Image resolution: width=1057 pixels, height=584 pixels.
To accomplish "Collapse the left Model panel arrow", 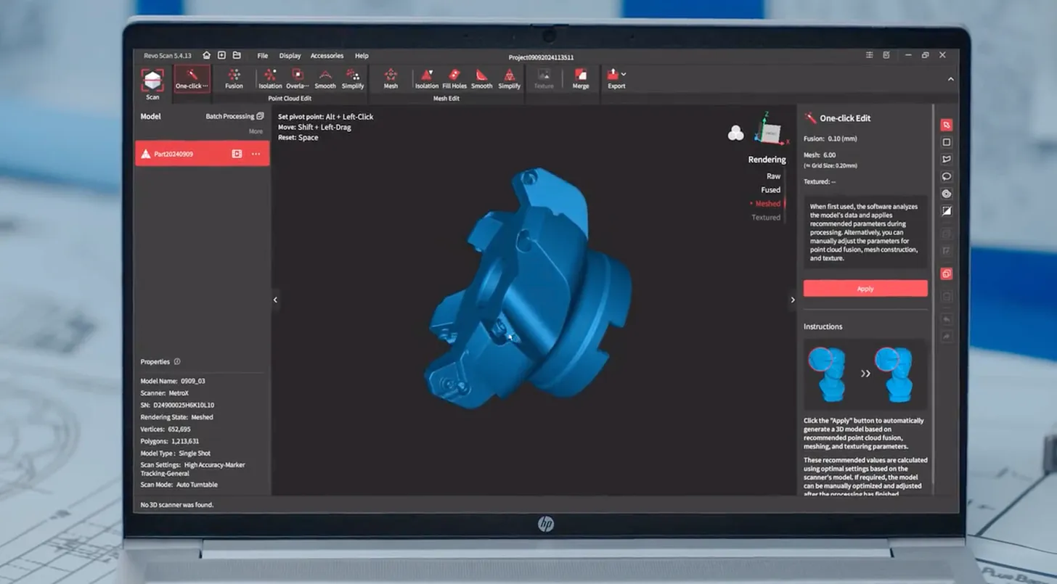I will 275,300.
